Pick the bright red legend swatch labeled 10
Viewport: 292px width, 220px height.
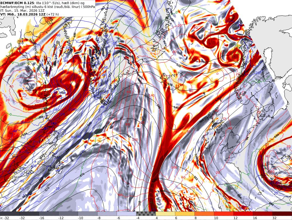click(224, 214)
